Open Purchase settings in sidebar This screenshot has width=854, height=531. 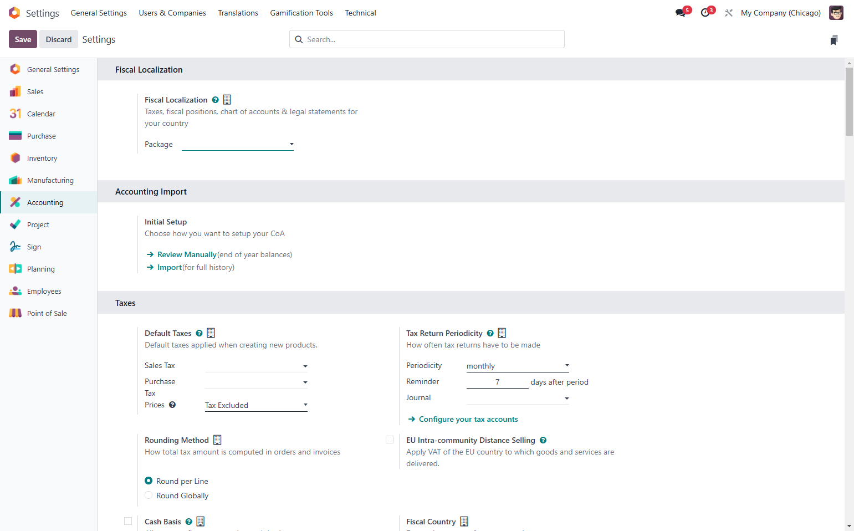pos(49,136)
